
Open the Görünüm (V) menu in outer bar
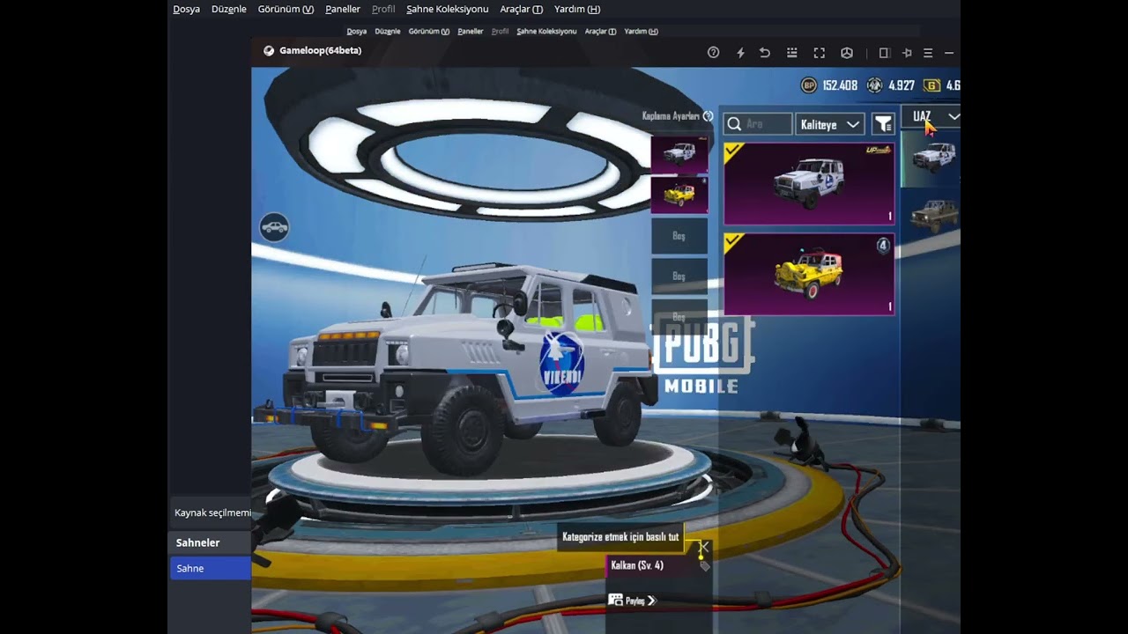286,9
